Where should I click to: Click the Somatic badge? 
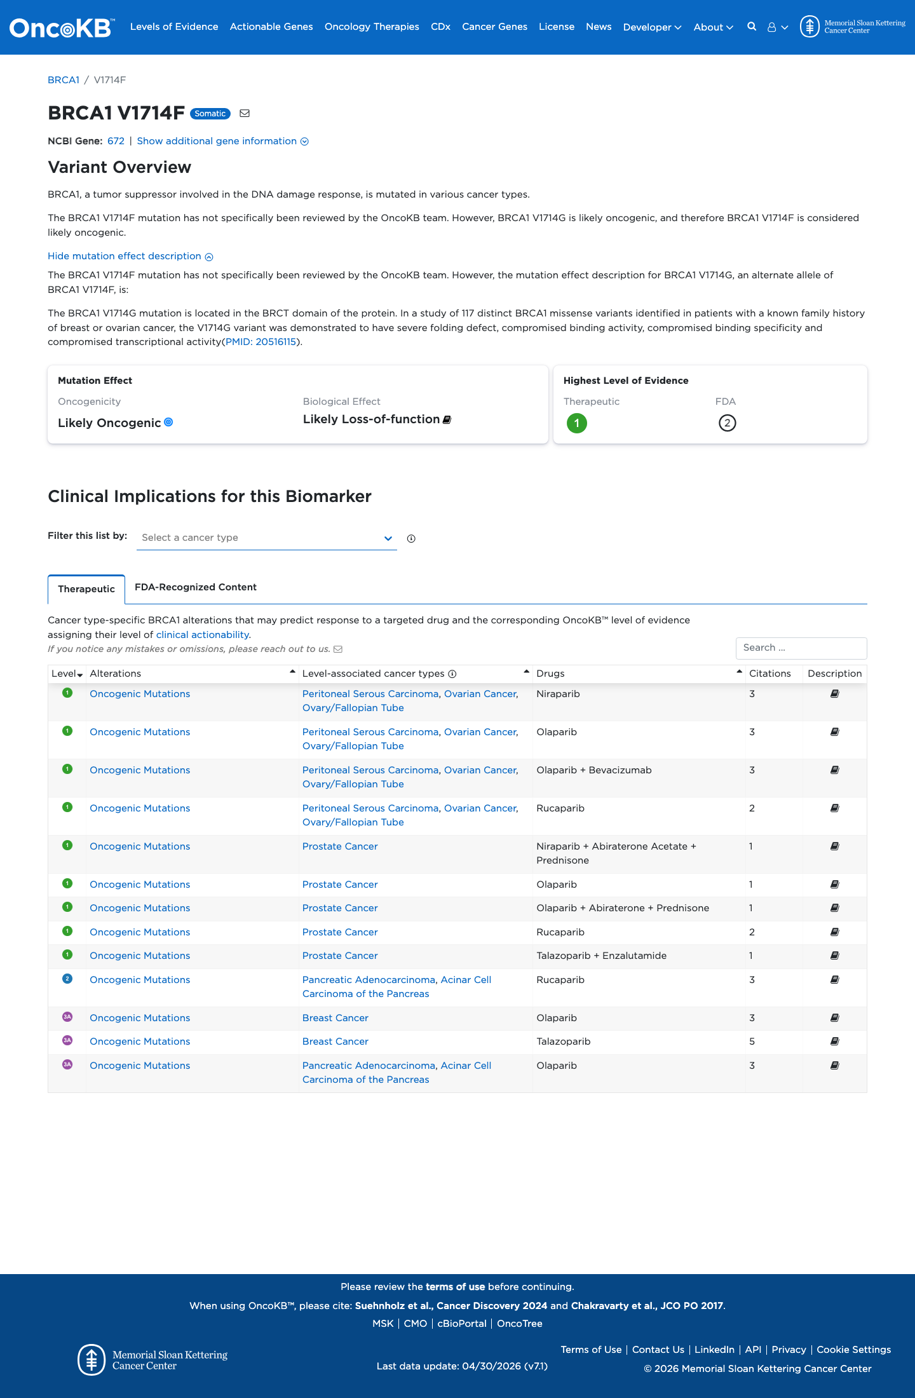210,114
